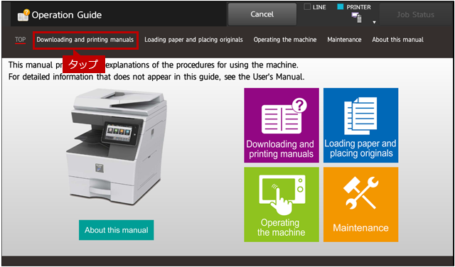The image size is (455, 267).
Task: Toggle the PRINTER indicator box
Action: pos(341,7)
